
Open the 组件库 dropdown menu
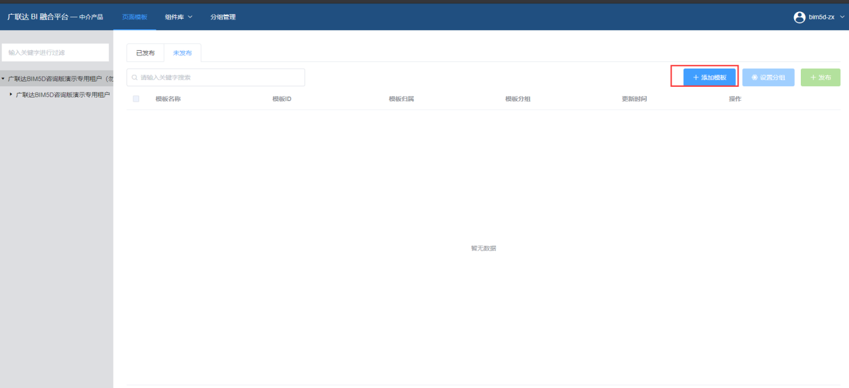[x=179, y=17]
